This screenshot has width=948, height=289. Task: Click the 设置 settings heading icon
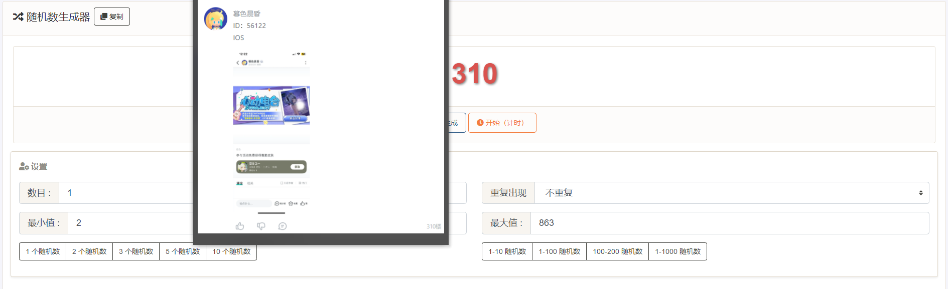[x=24, y=166]
